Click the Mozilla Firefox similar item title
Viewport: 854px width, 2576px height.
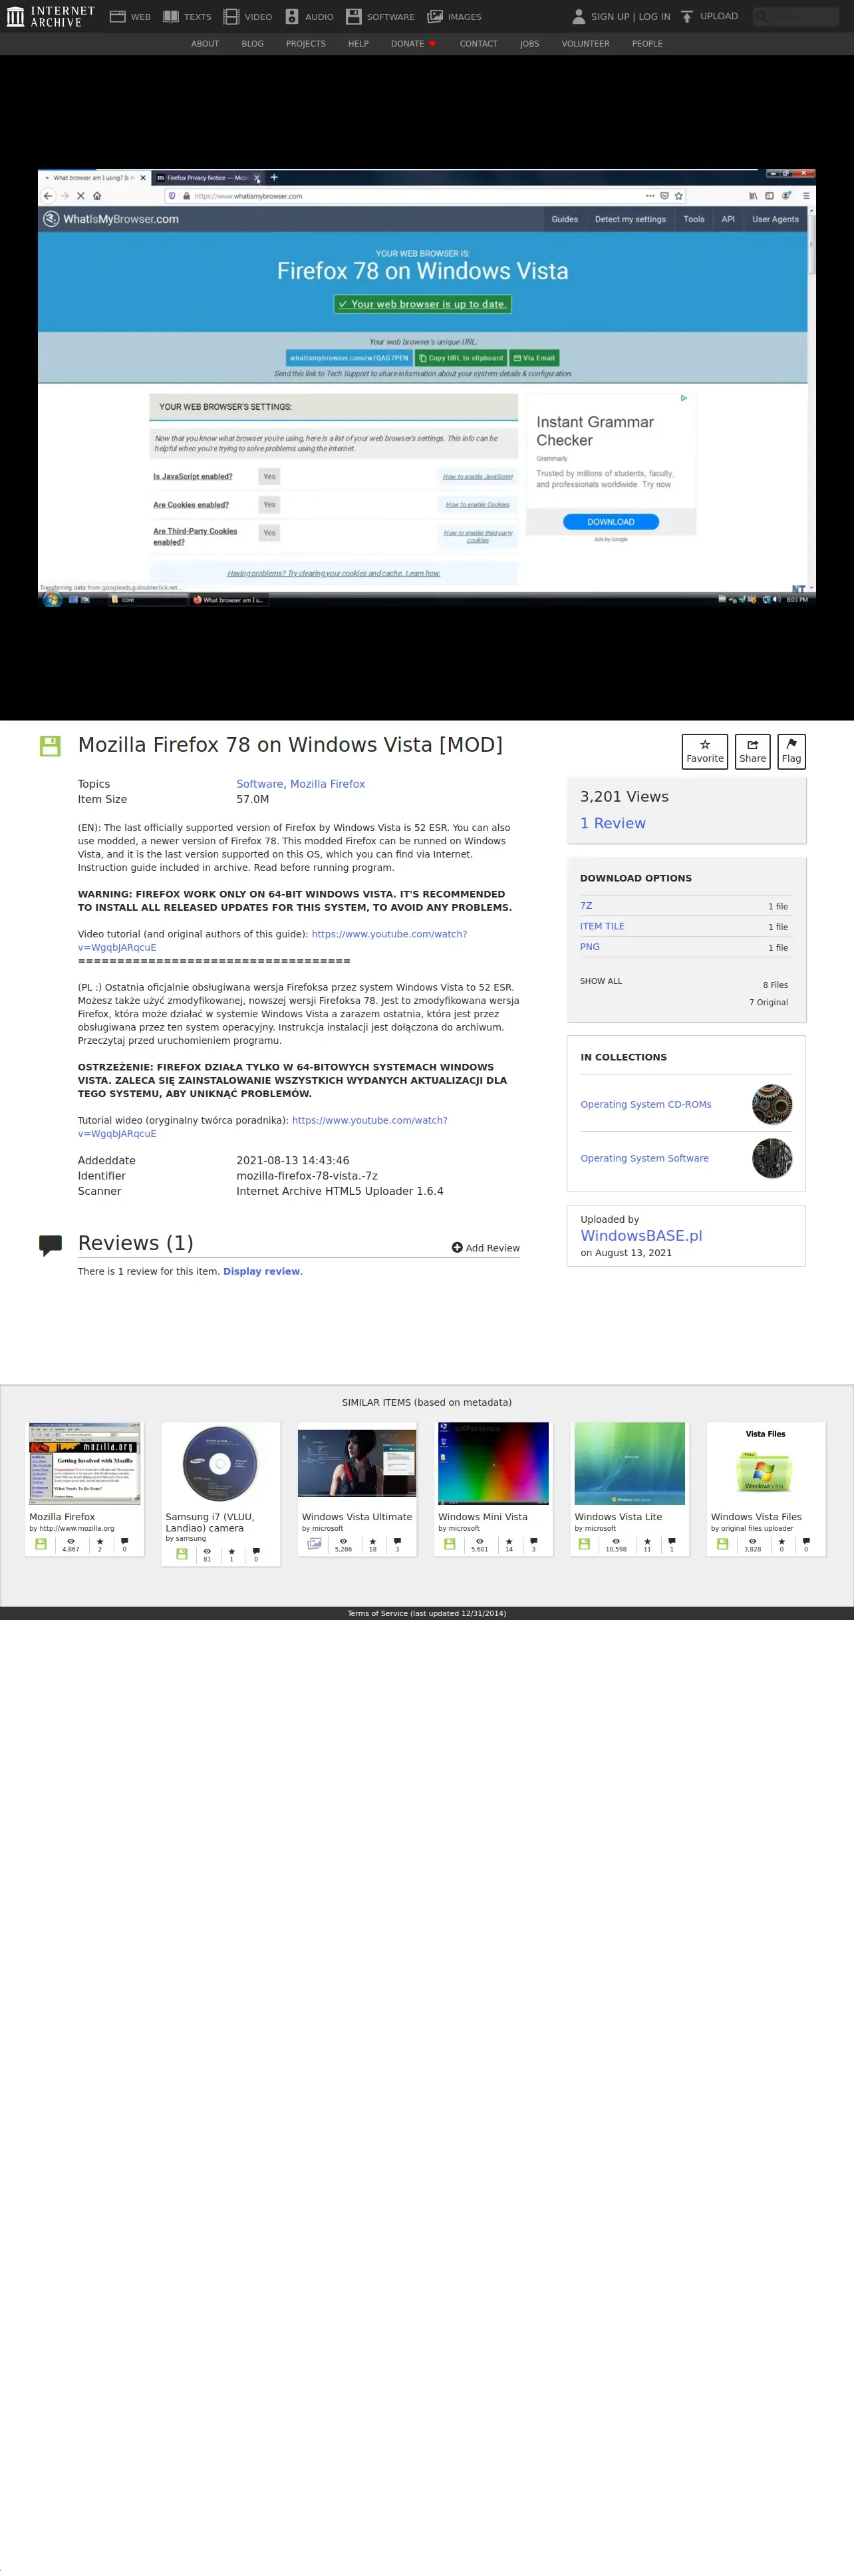click(62, 1516)
